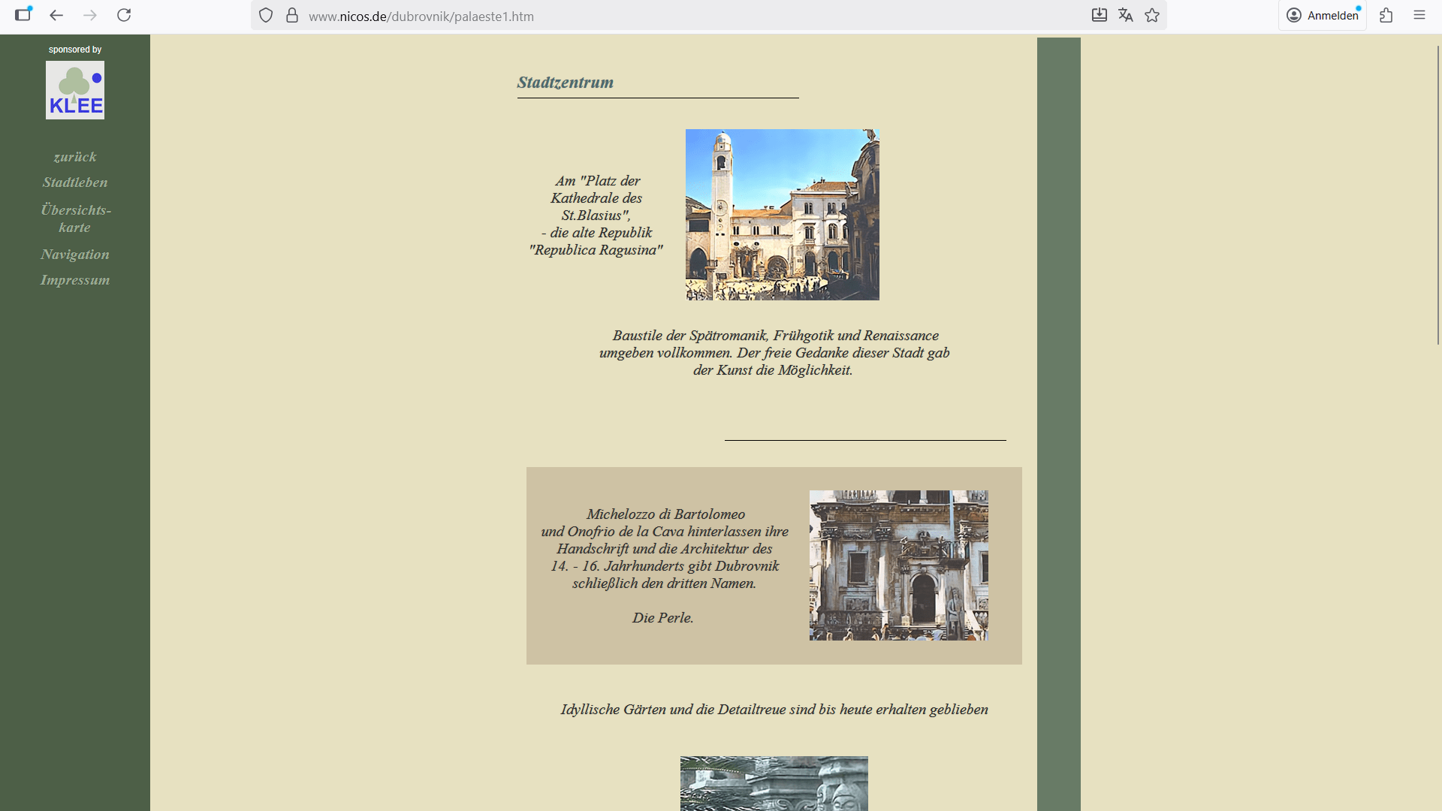The image size is (1442, 811).
Task: Reload the current page
Action: 124,15
